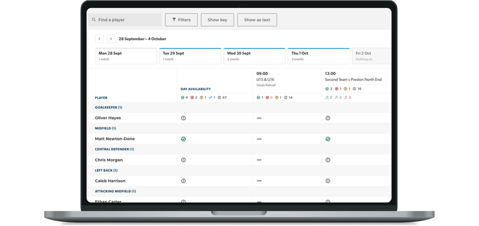Image resolution: width=479 pixels, height=226 pixels.
Task: Select the Tue 29 Sept day tab
Action: [190, 56]
